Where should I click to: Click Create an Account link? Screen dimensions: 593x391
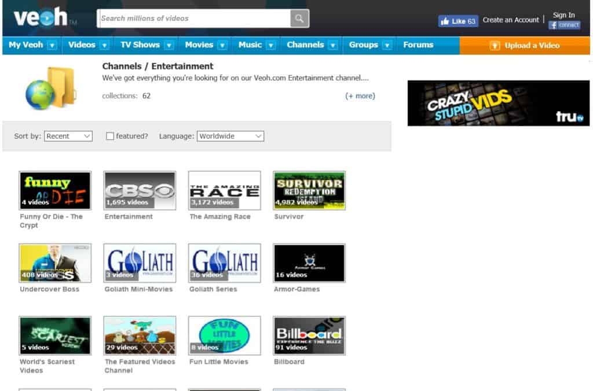(511, 20)
